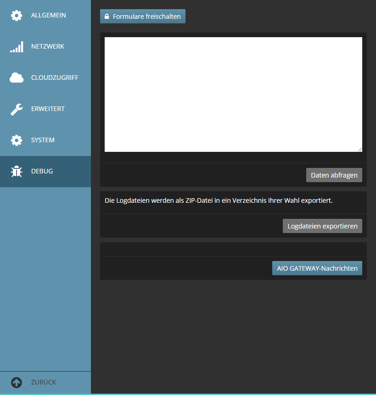Click the gear icon beside Allgemein
Image resolution: width=376 pixels, height=395 pixels.
(x=17, y=16)
